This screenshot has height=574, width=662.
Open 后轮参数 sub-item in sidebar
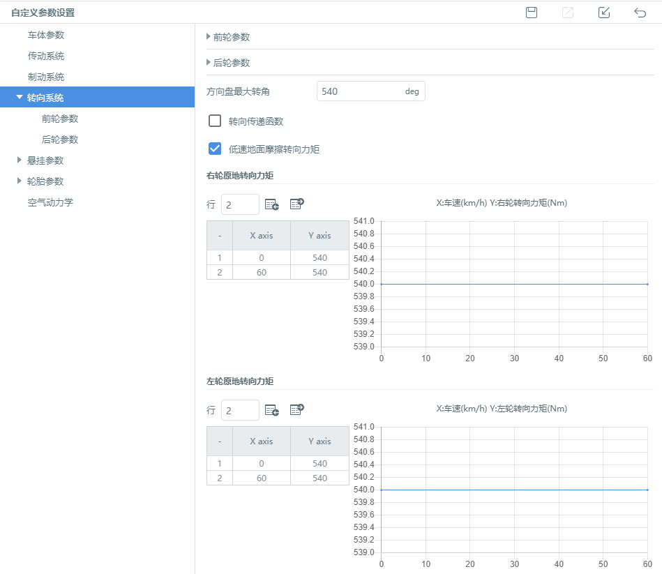(60, 139)
